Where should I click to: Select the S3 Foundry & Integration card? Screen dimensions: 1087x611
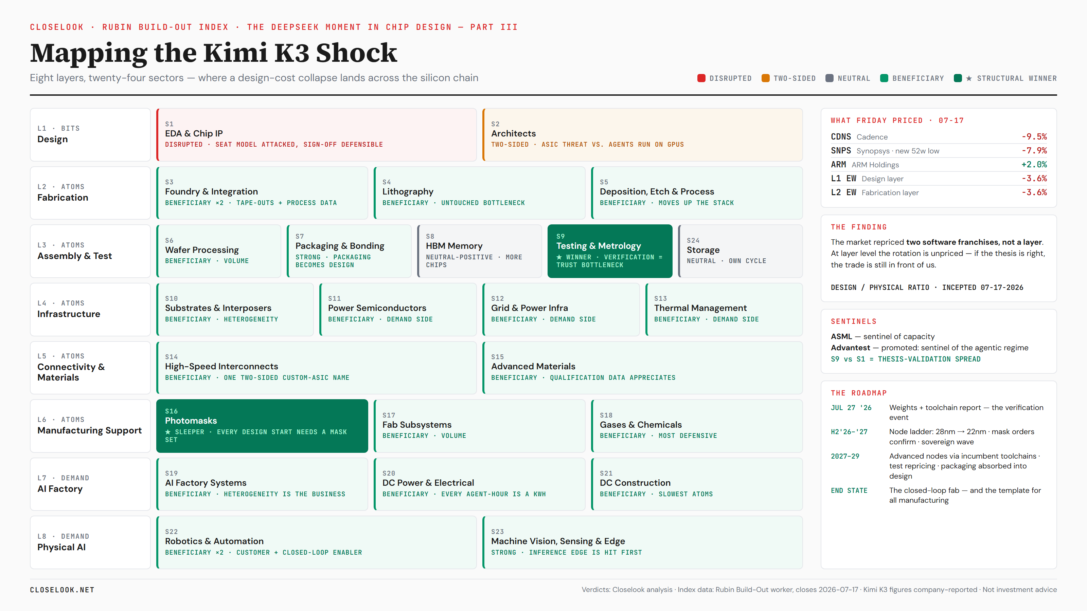[262, 193]
